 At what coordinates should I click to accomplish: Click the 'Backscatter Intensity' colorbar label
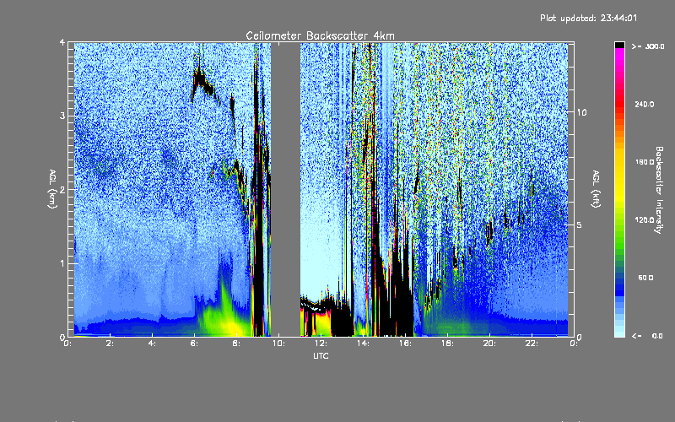pyautogui.click(x=659, y=190)
